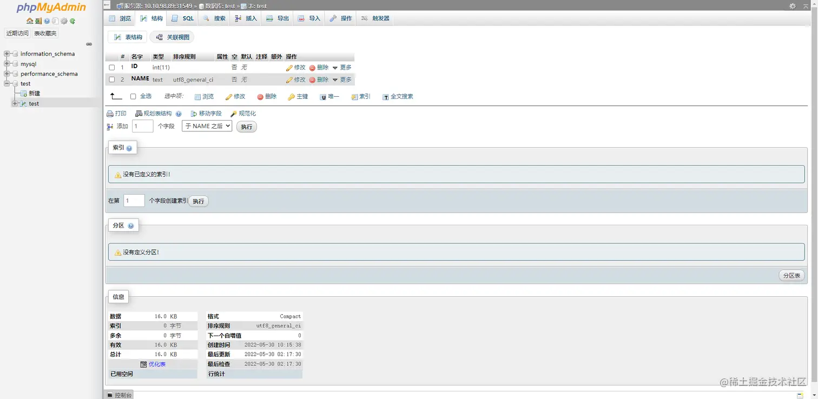
Task: Click the help icon after 规划表结构
Action: point(179,114)
